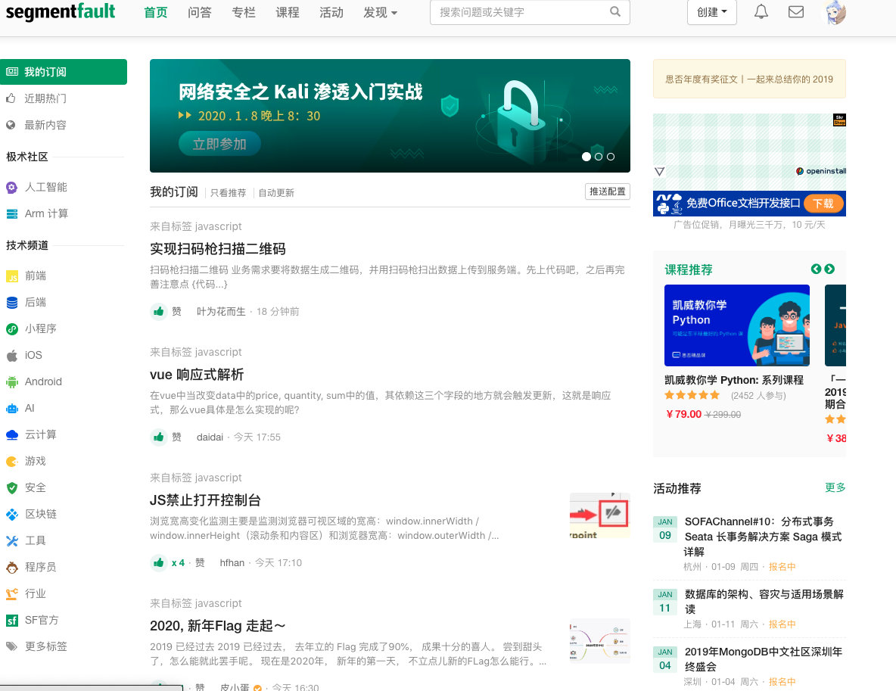Image resolution: width=896 pixels, height=691 pixels.
Task: Click the 工具 wrench icon
Action: (11, 540)
